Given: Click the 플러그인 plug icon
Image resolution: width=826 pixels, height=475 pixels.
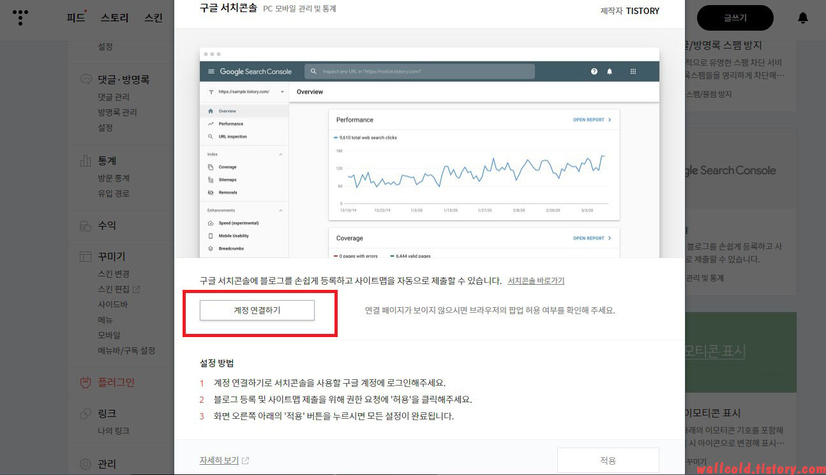Looking at the screenshot, I should (x=85, y=382).
